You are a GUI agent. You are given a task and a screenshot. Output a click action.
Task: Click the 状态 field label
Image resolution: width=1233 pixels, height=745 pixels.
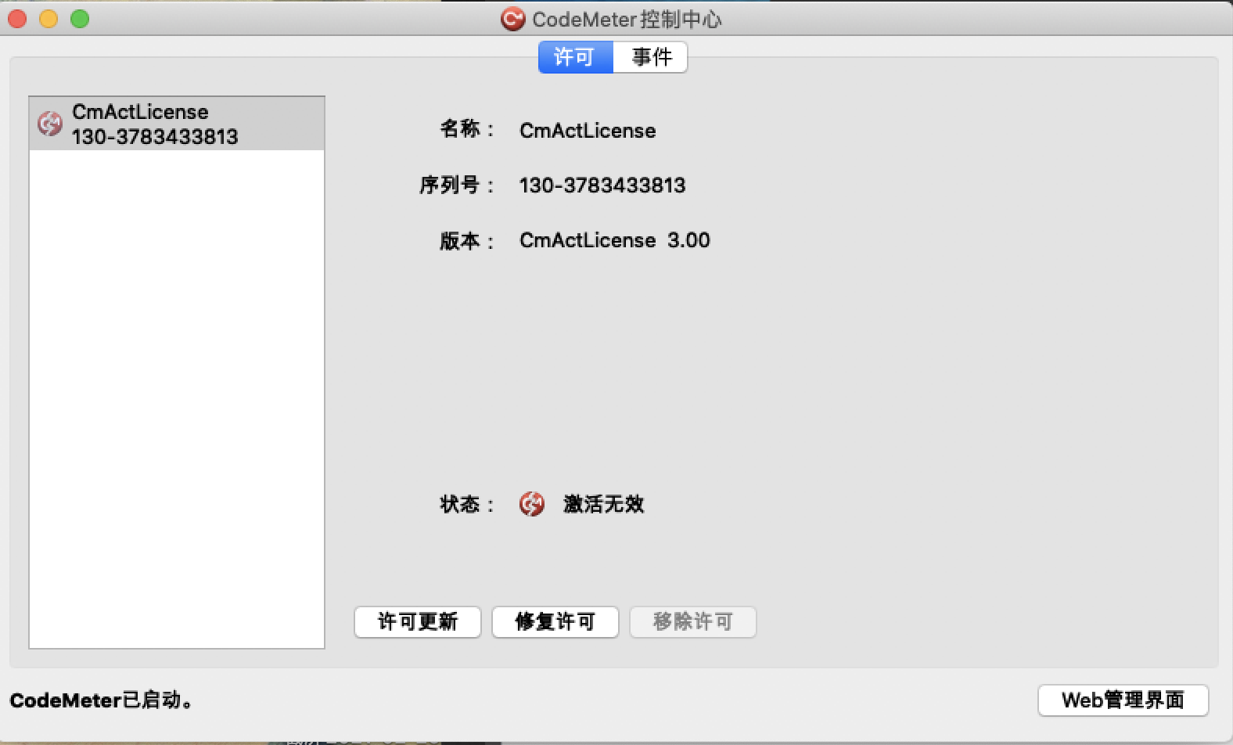[468, 504]
